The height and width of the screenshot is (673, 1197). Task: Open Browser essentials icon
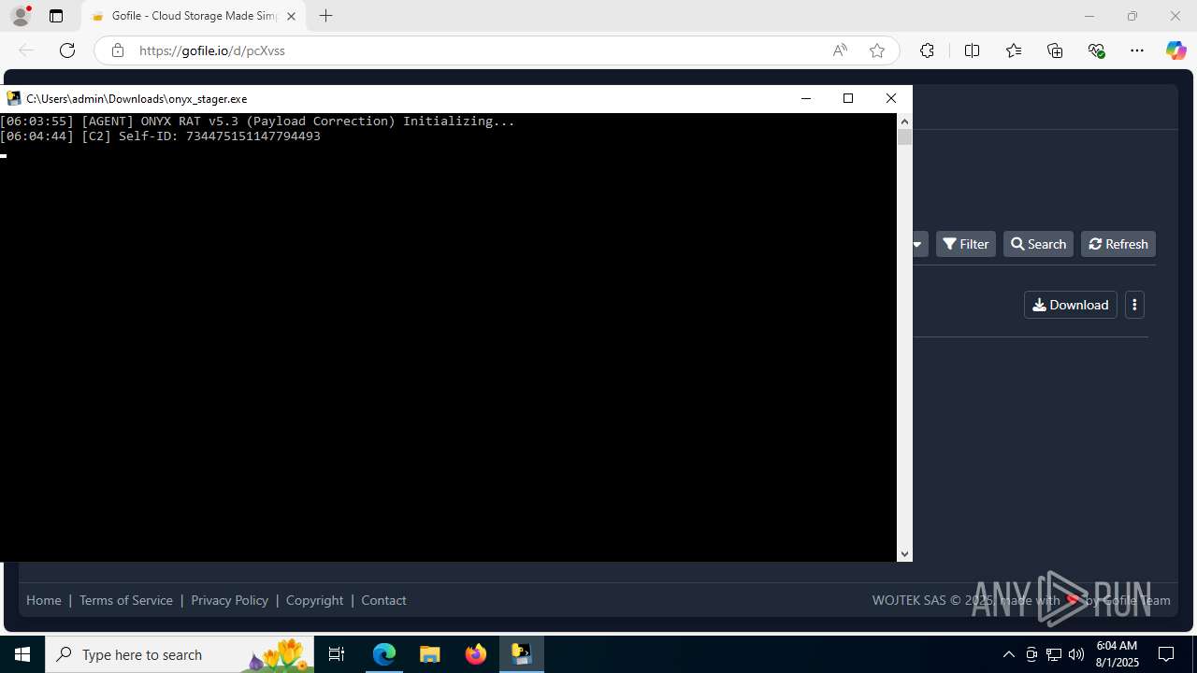tap(1096, 50)
